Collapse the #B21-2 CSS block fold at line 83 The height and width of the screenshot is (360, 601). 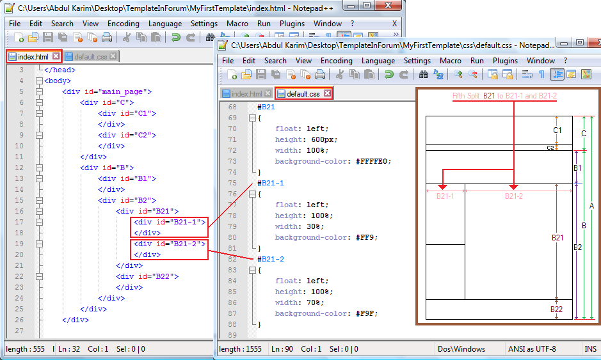click(252, 270)
